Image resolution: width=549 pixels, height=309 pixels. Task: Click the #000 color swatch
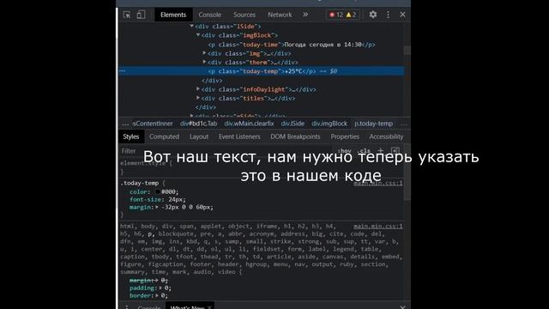[158, 191]
